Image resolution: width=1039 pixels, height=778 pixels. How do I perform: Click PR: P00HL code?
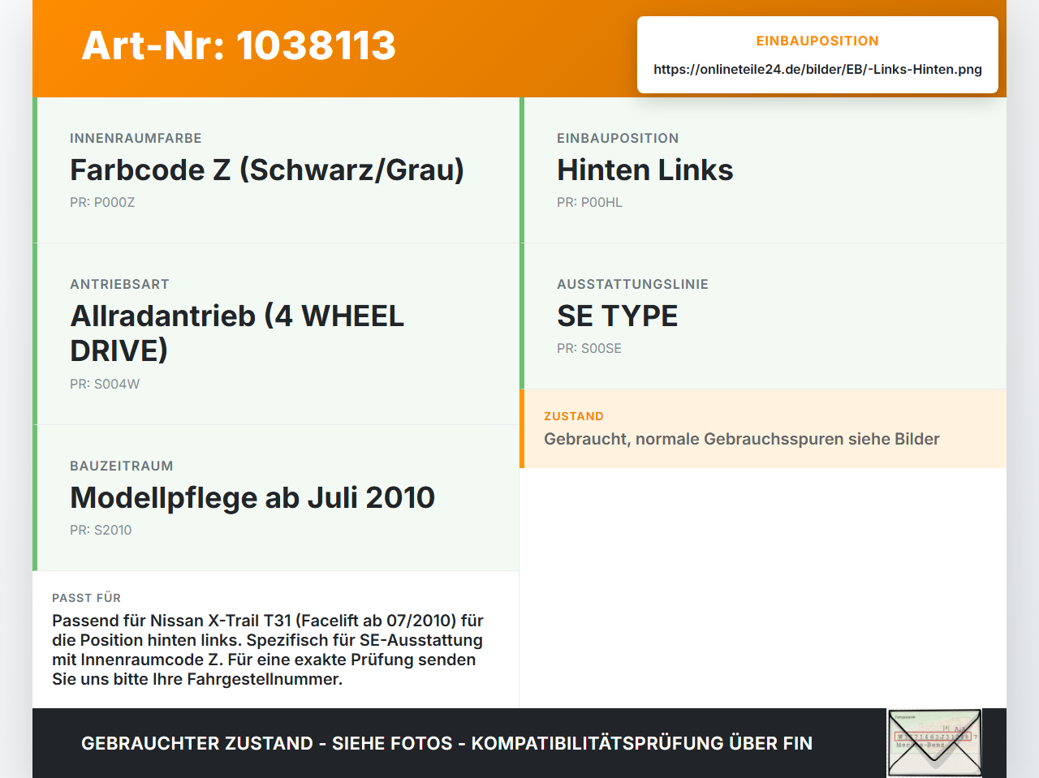(x=589, y=202)
